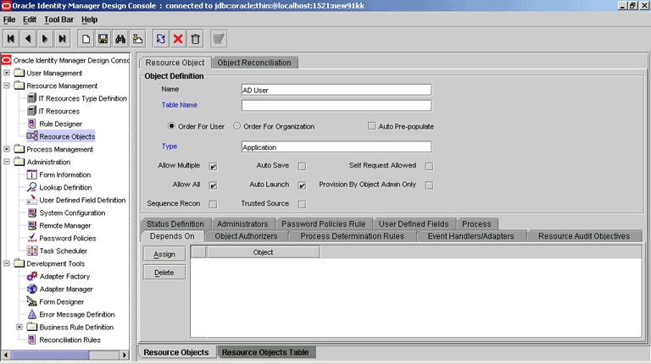Select Order For User radio button
Viewport: 651px width, 364px height.
tap(171, 126)
